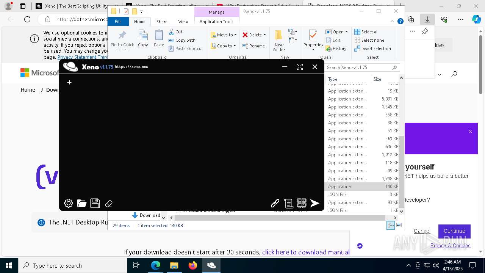Open File Explorer from taskbar
The height and width of the screenshot is (273, 485).
coord(174,265)
